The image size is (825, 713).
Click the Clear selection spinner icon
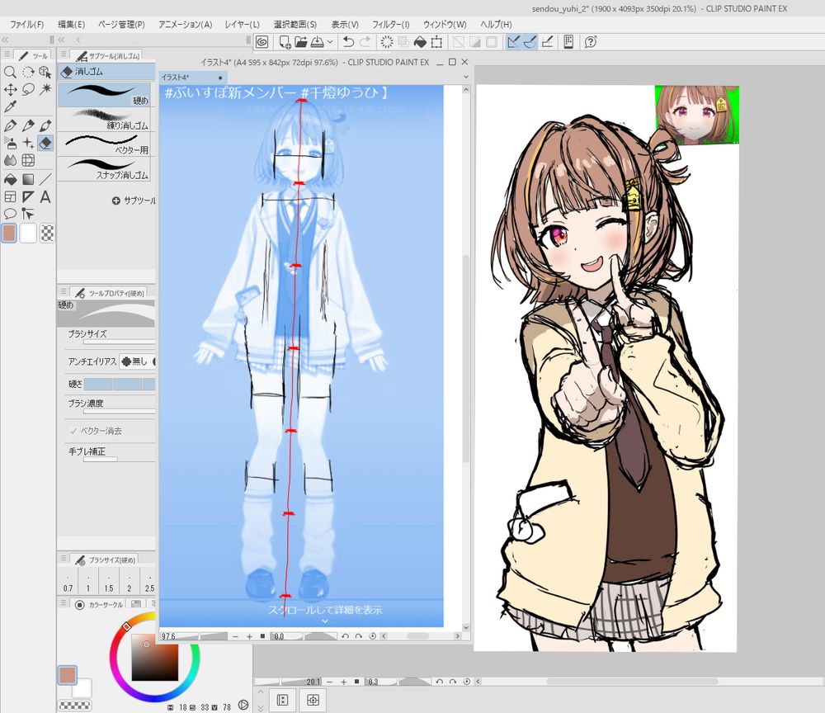[x=387, y=42]
